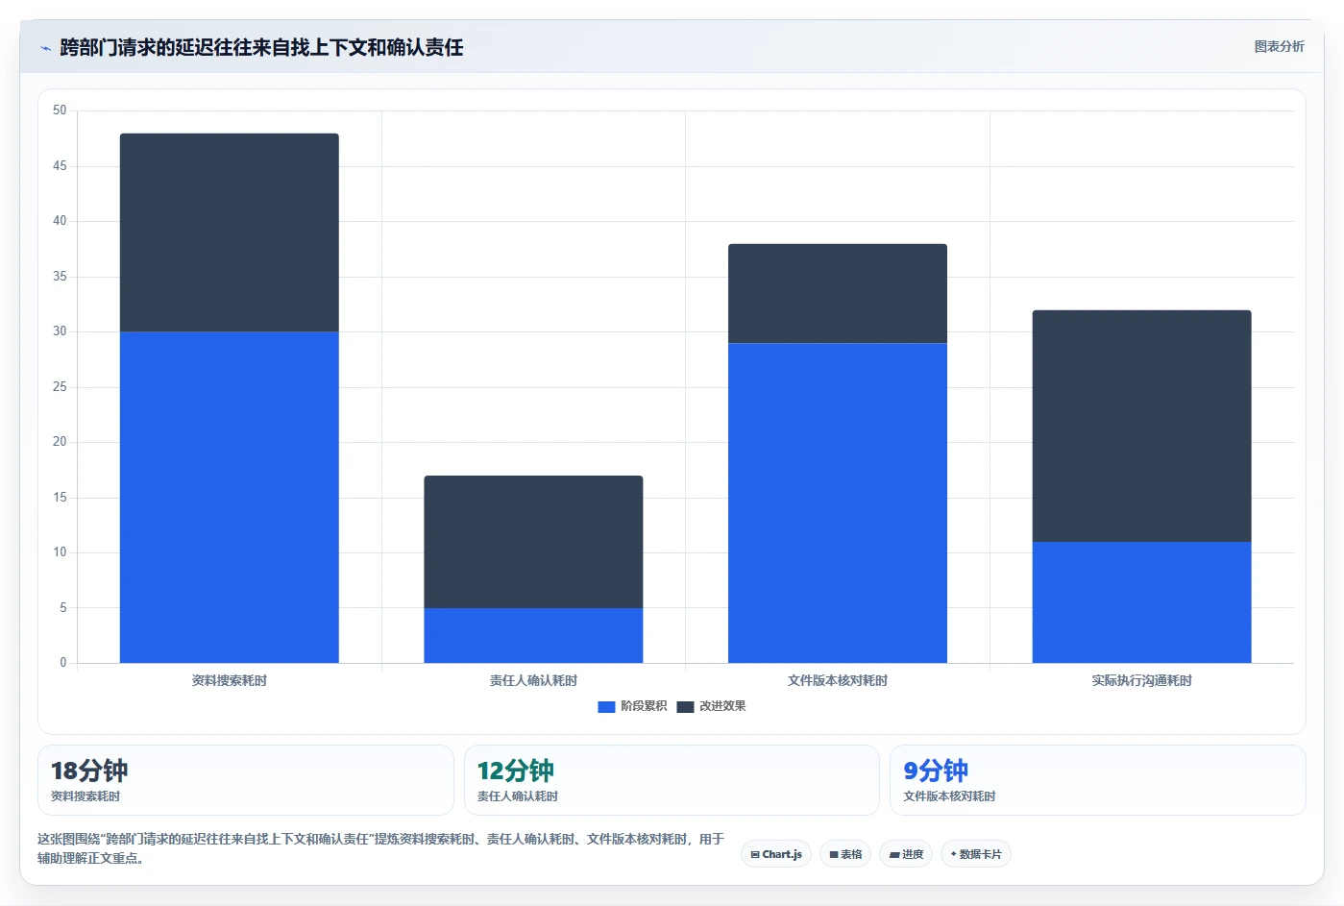The width and height of the screenshot is (1344, 906).
Task: Select the 12分钟 责任人确认耗时 data card
Action: [x=672, y=780]
